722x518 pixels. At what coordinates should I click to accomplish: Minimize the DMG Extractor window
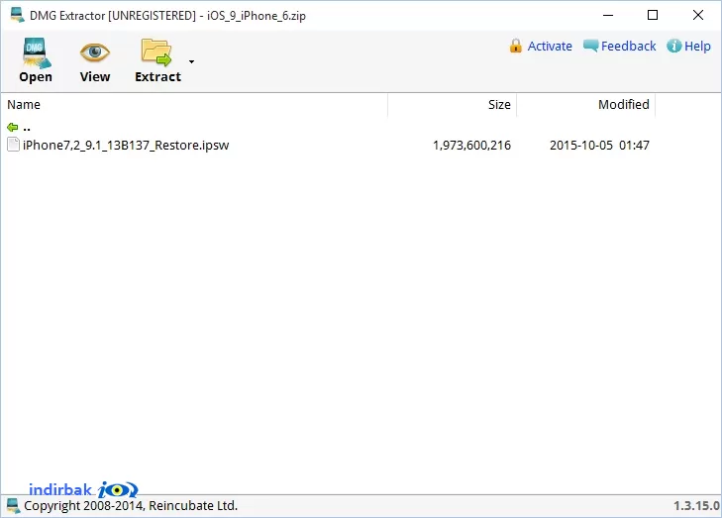tap(608, 15)
